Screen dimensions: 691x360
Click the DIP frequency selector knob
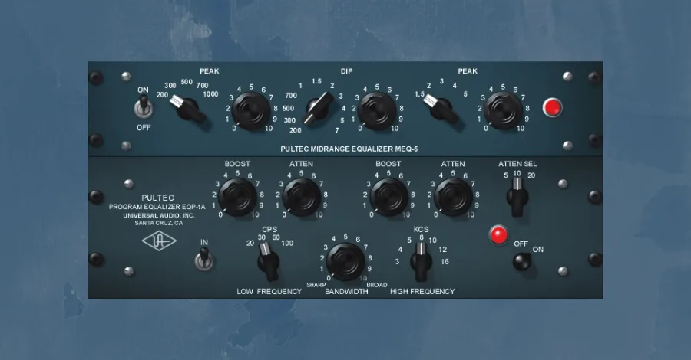319,108
